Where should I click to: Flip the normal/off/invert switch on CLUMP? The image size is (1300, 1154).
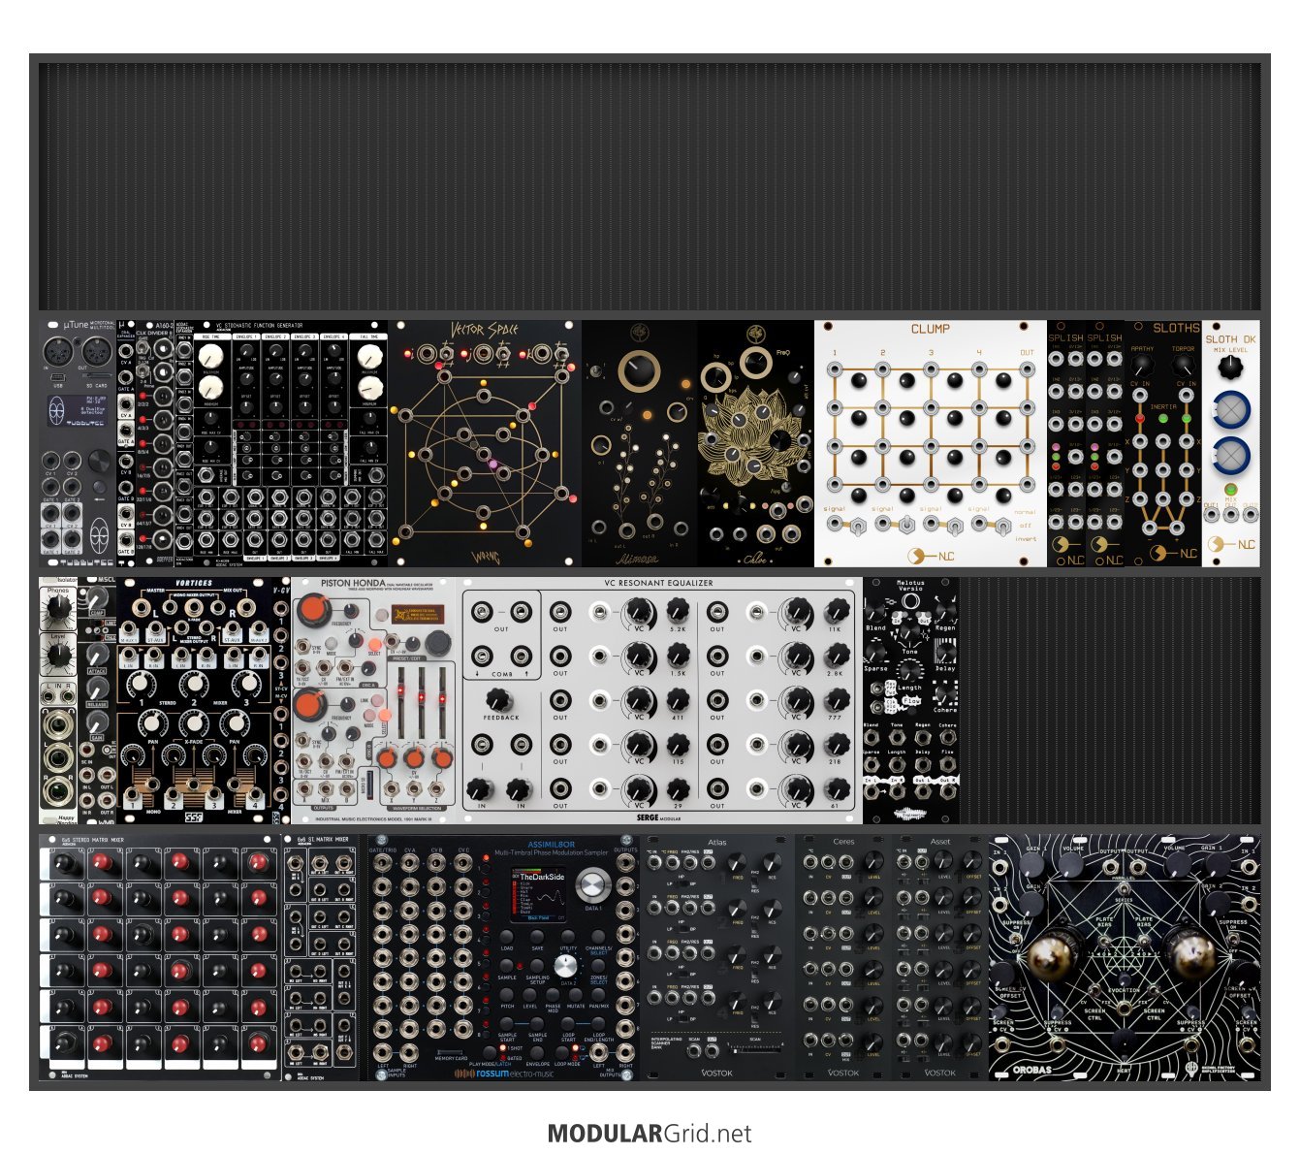[1003, 527]
